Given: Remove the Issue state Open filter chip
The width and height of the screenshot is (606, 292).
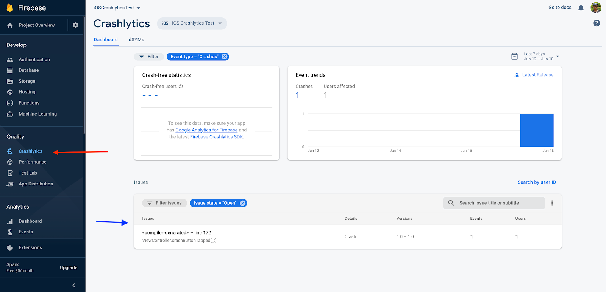Looking at the screenshot, I should tap(243, 203).
